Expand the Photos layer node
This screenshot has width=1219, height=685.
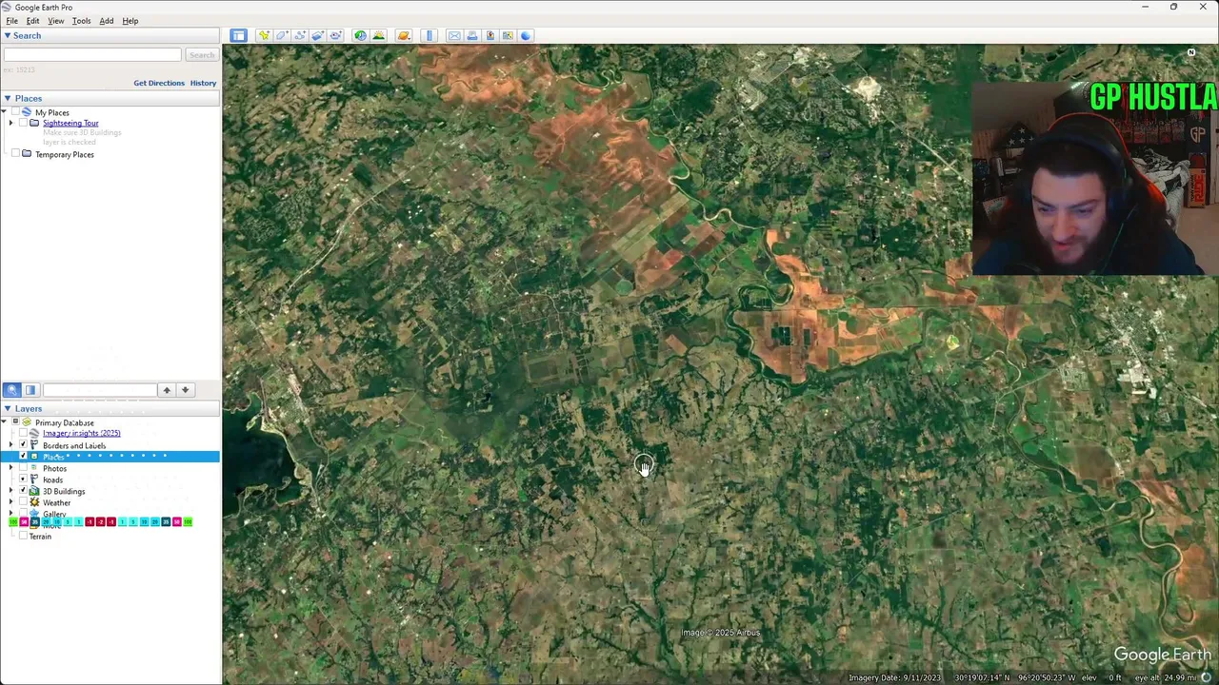11,468
